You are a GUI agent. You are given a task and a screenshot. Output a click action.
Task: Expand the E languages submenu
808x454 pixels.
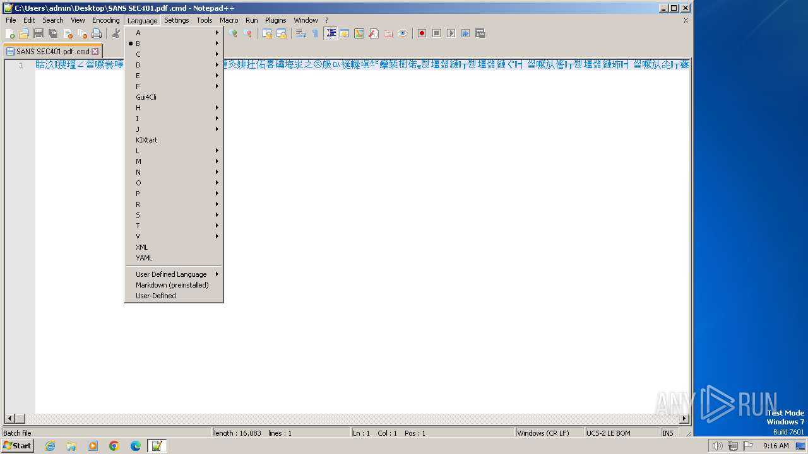click(174, 76)
